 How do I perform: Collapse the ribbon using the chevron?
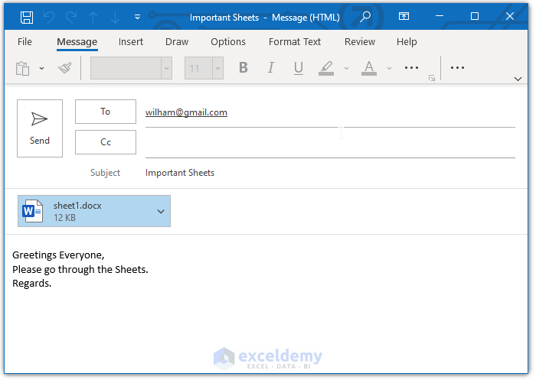tap(518, 79)
